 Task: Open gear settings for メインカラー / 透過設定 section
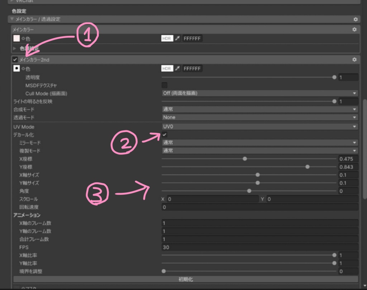(356, 19)
